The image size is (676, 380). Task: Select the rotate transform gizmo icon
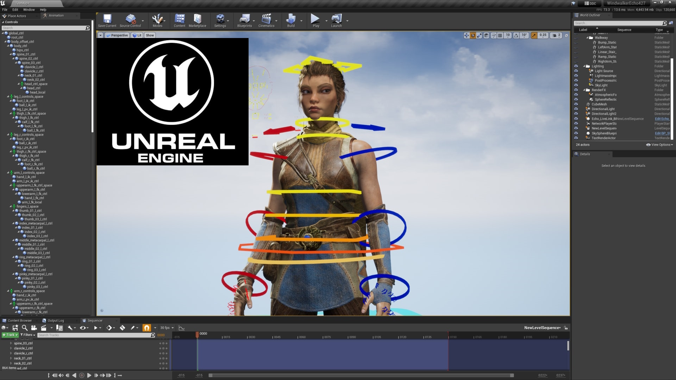pyautogui.click(x=473, y=35)
